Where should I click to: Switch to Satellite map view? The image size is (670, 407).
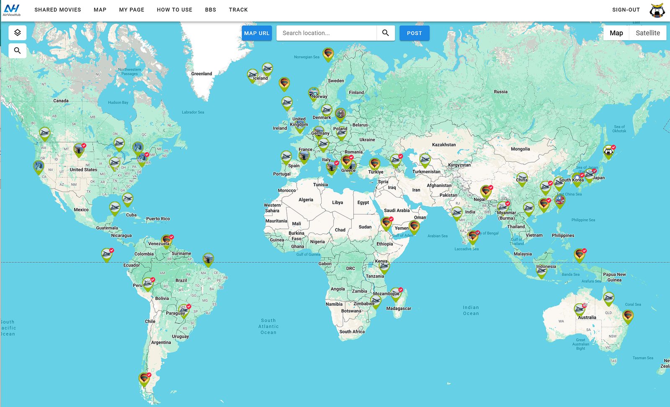[x=647, y=33]
